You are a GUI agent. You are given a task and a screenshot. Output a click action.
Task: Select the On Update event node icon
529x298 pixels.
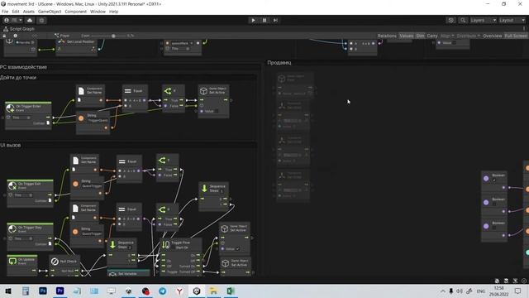12,261
